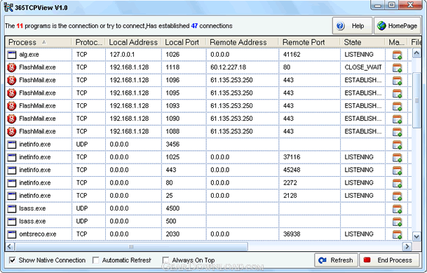
Task: Click the map icon for FlashMail.exe port 1090
Action: coord(397,119)
